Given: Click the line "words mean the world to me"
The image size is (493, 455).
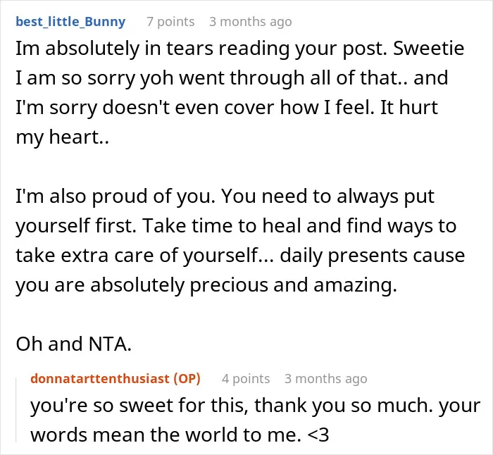Looking at the screenshot, I should click(x=180, y=435).
